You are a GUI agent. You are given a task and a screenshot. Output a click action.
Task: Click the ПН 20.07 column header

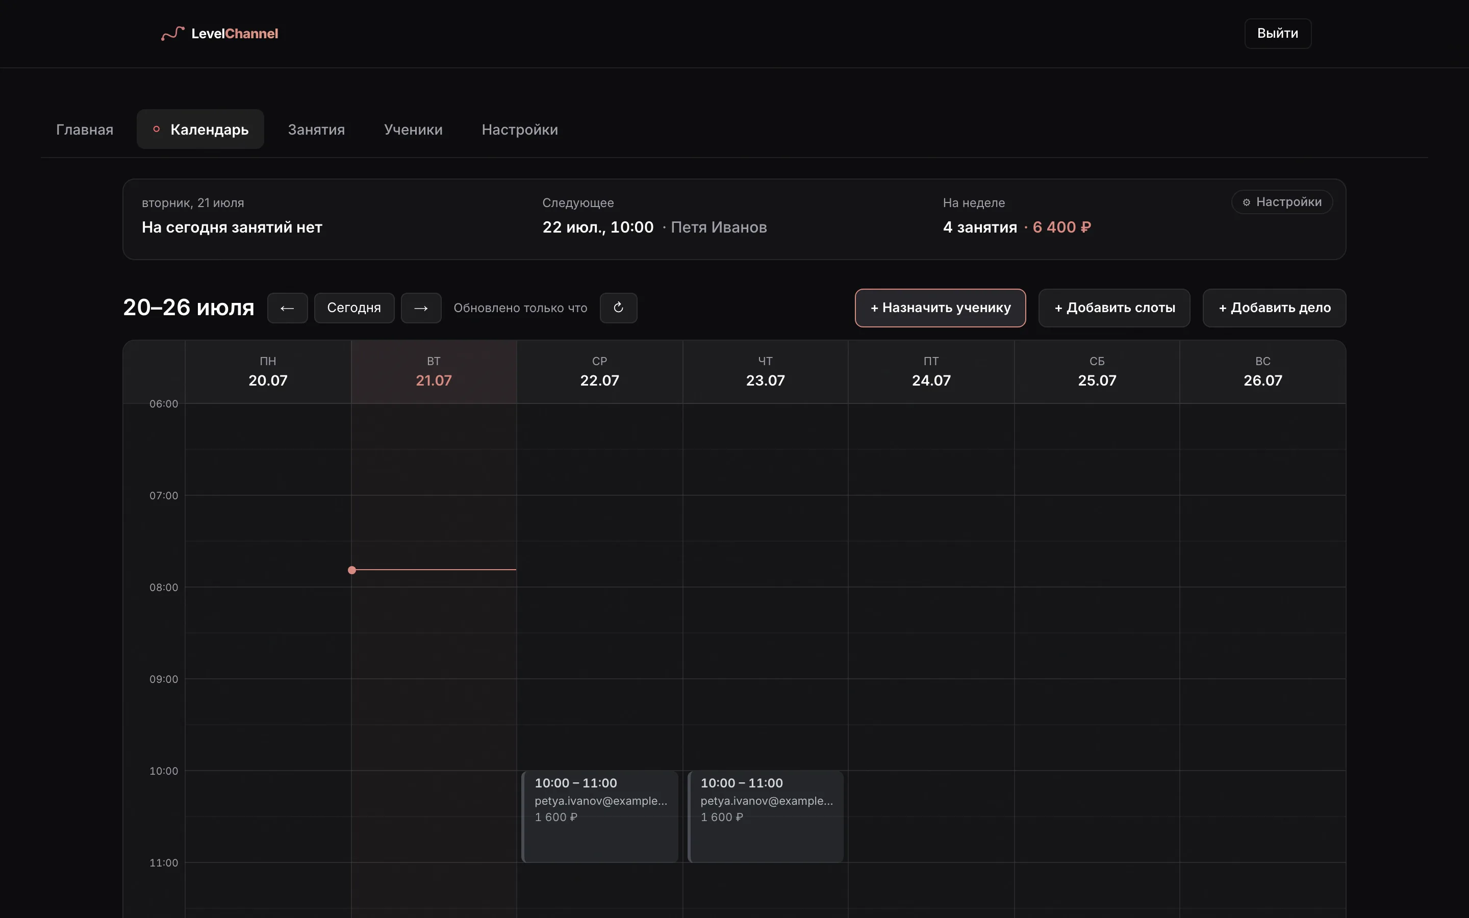click(x=268, y=372)
